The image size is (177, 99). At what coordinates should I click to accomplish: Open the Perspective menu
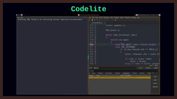128,18
